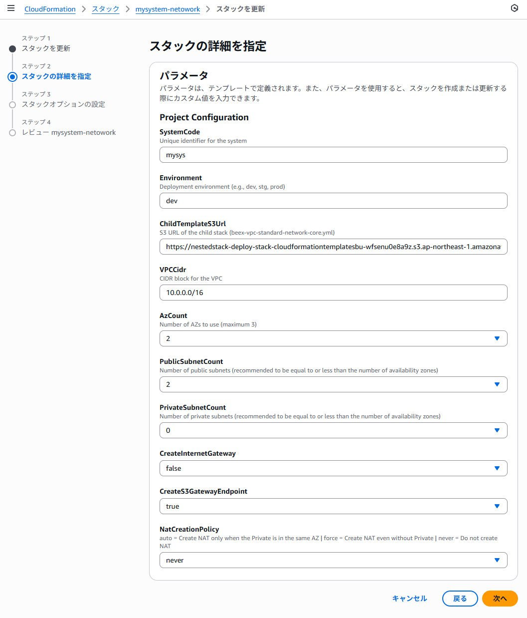
Task: Open the mysystem-netowork breadcrumb link
Action: 168,9
